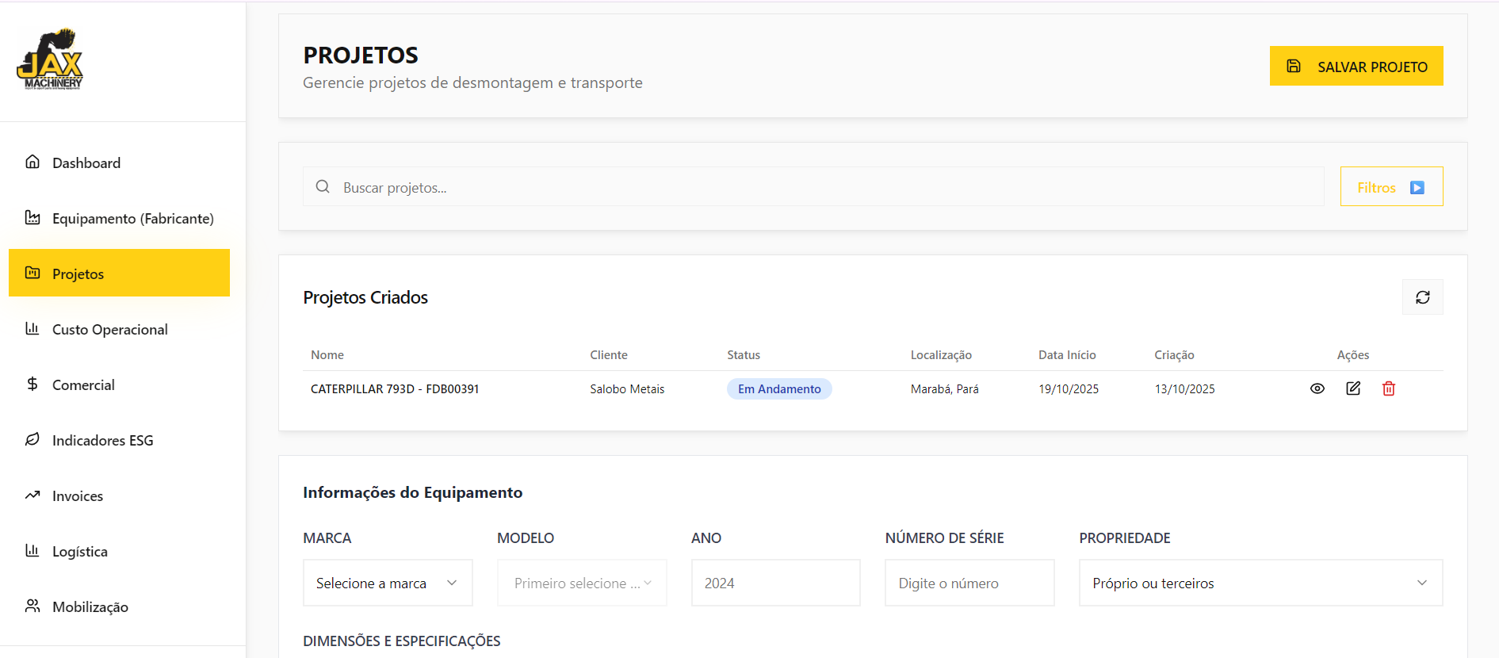Open the Propriedade dropdown
Screen dimensions: 1499x658
pyautogui.click(x=1261, y=583)
